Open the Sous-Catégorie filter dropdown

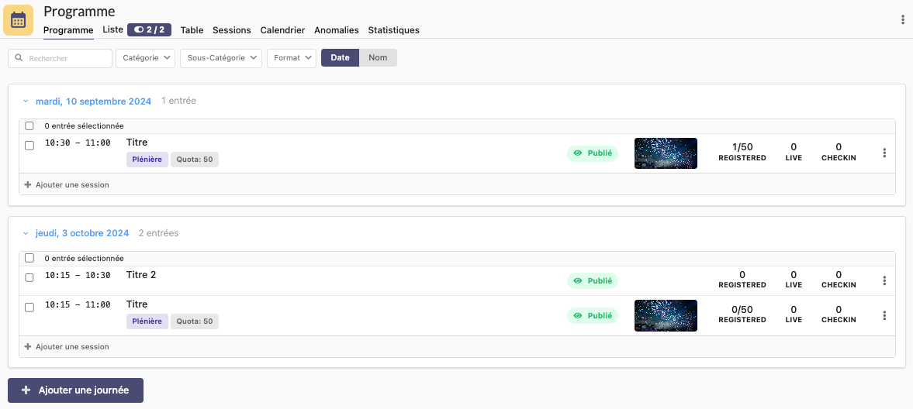click(x=221, y=58)
